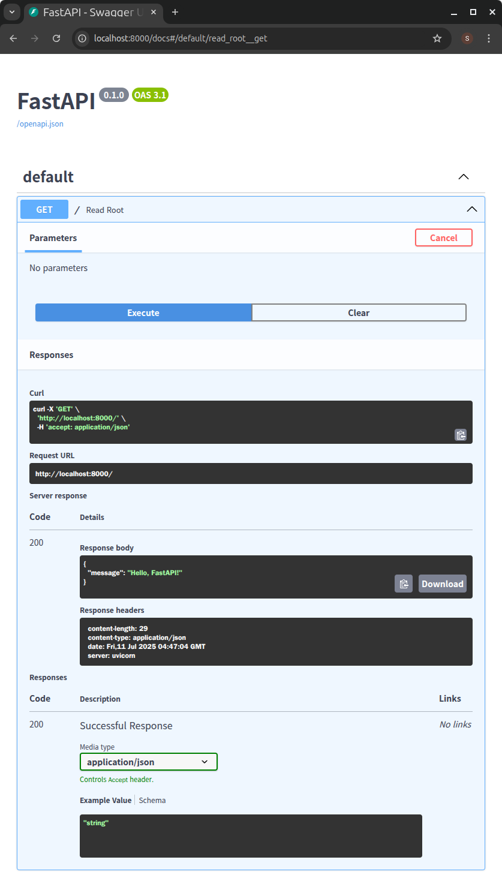Cancel the try-it-out mode
The image size is (502, 893).
click(444, 237)
